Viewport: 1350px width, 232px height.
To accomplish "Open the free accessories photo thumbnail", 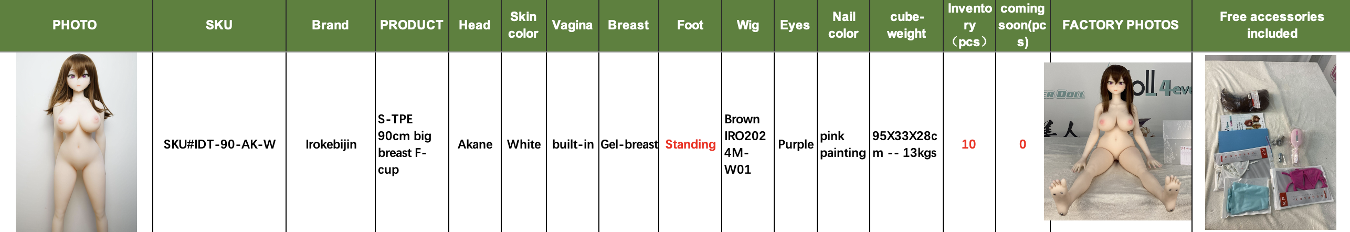I will (1270, 142).
